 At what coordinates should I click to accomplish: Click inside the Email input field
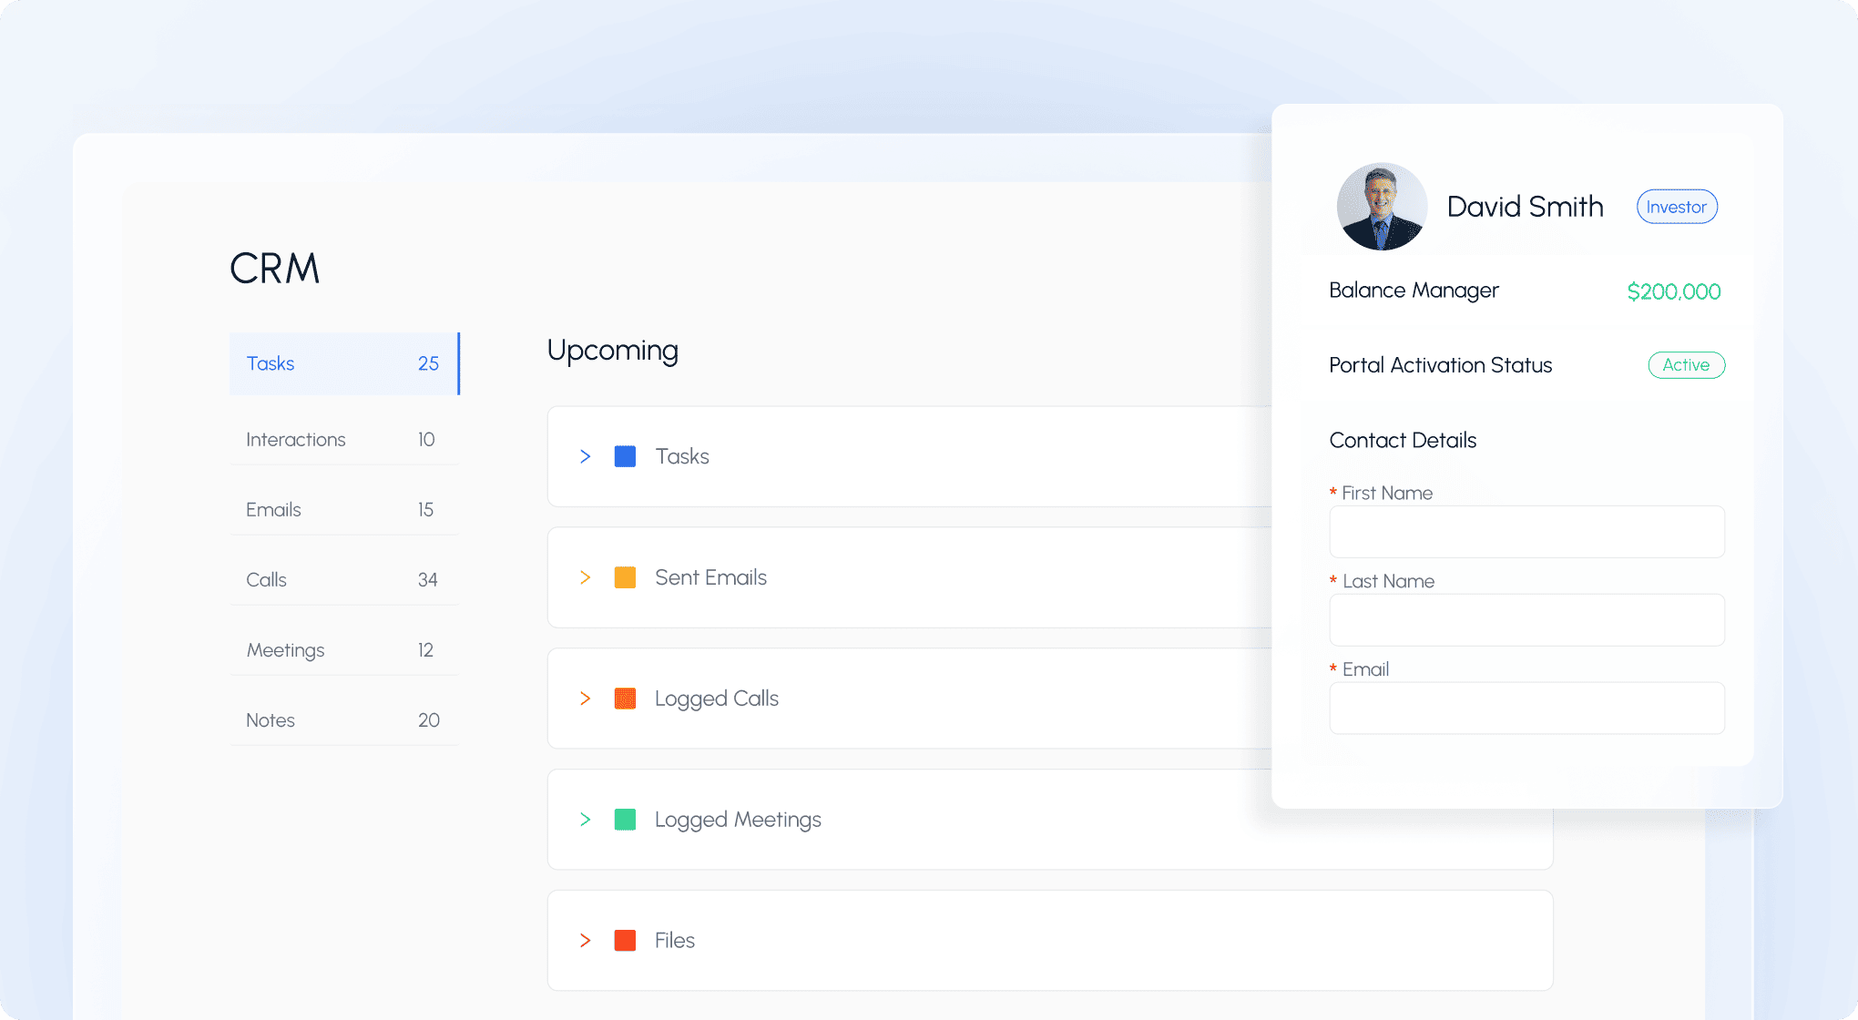(1526, 708)
